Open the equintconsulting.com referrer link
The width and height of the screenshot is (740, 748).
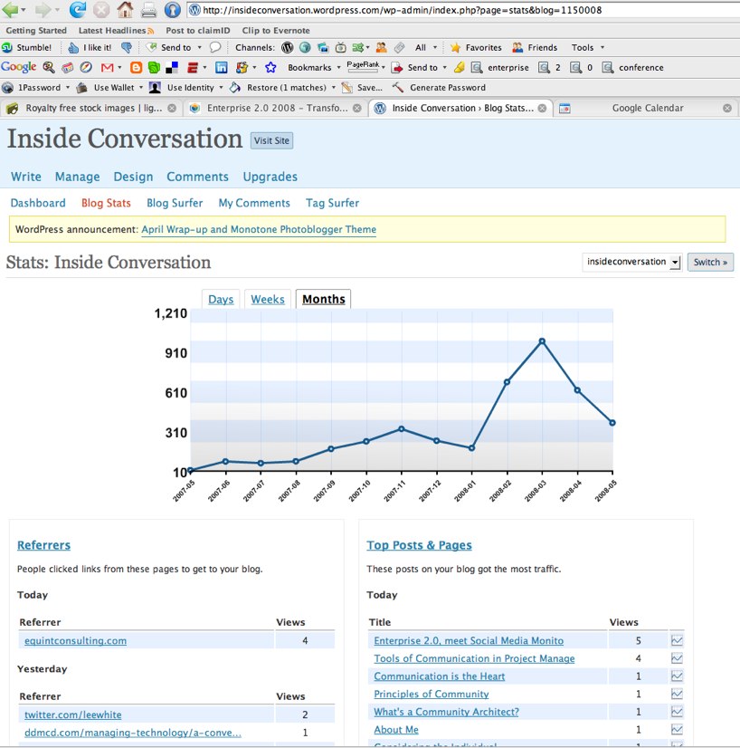pyautogui.click(x=75, y=641)
